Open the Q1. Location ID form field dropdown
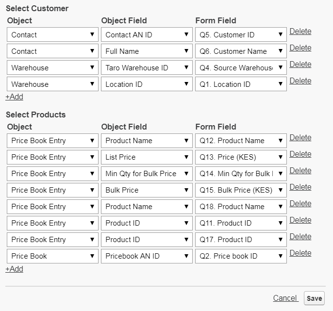Image resolution: width=333 pixels, height=311 pixels. coord(241,84)
